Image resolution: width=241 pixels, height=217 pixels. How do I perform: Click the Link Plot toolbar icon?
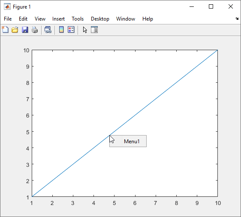(48, 30)
